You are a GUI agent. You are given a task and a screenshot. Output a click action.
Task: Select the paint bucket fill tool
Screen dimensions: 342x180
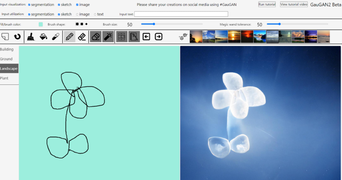coord(43,37)
